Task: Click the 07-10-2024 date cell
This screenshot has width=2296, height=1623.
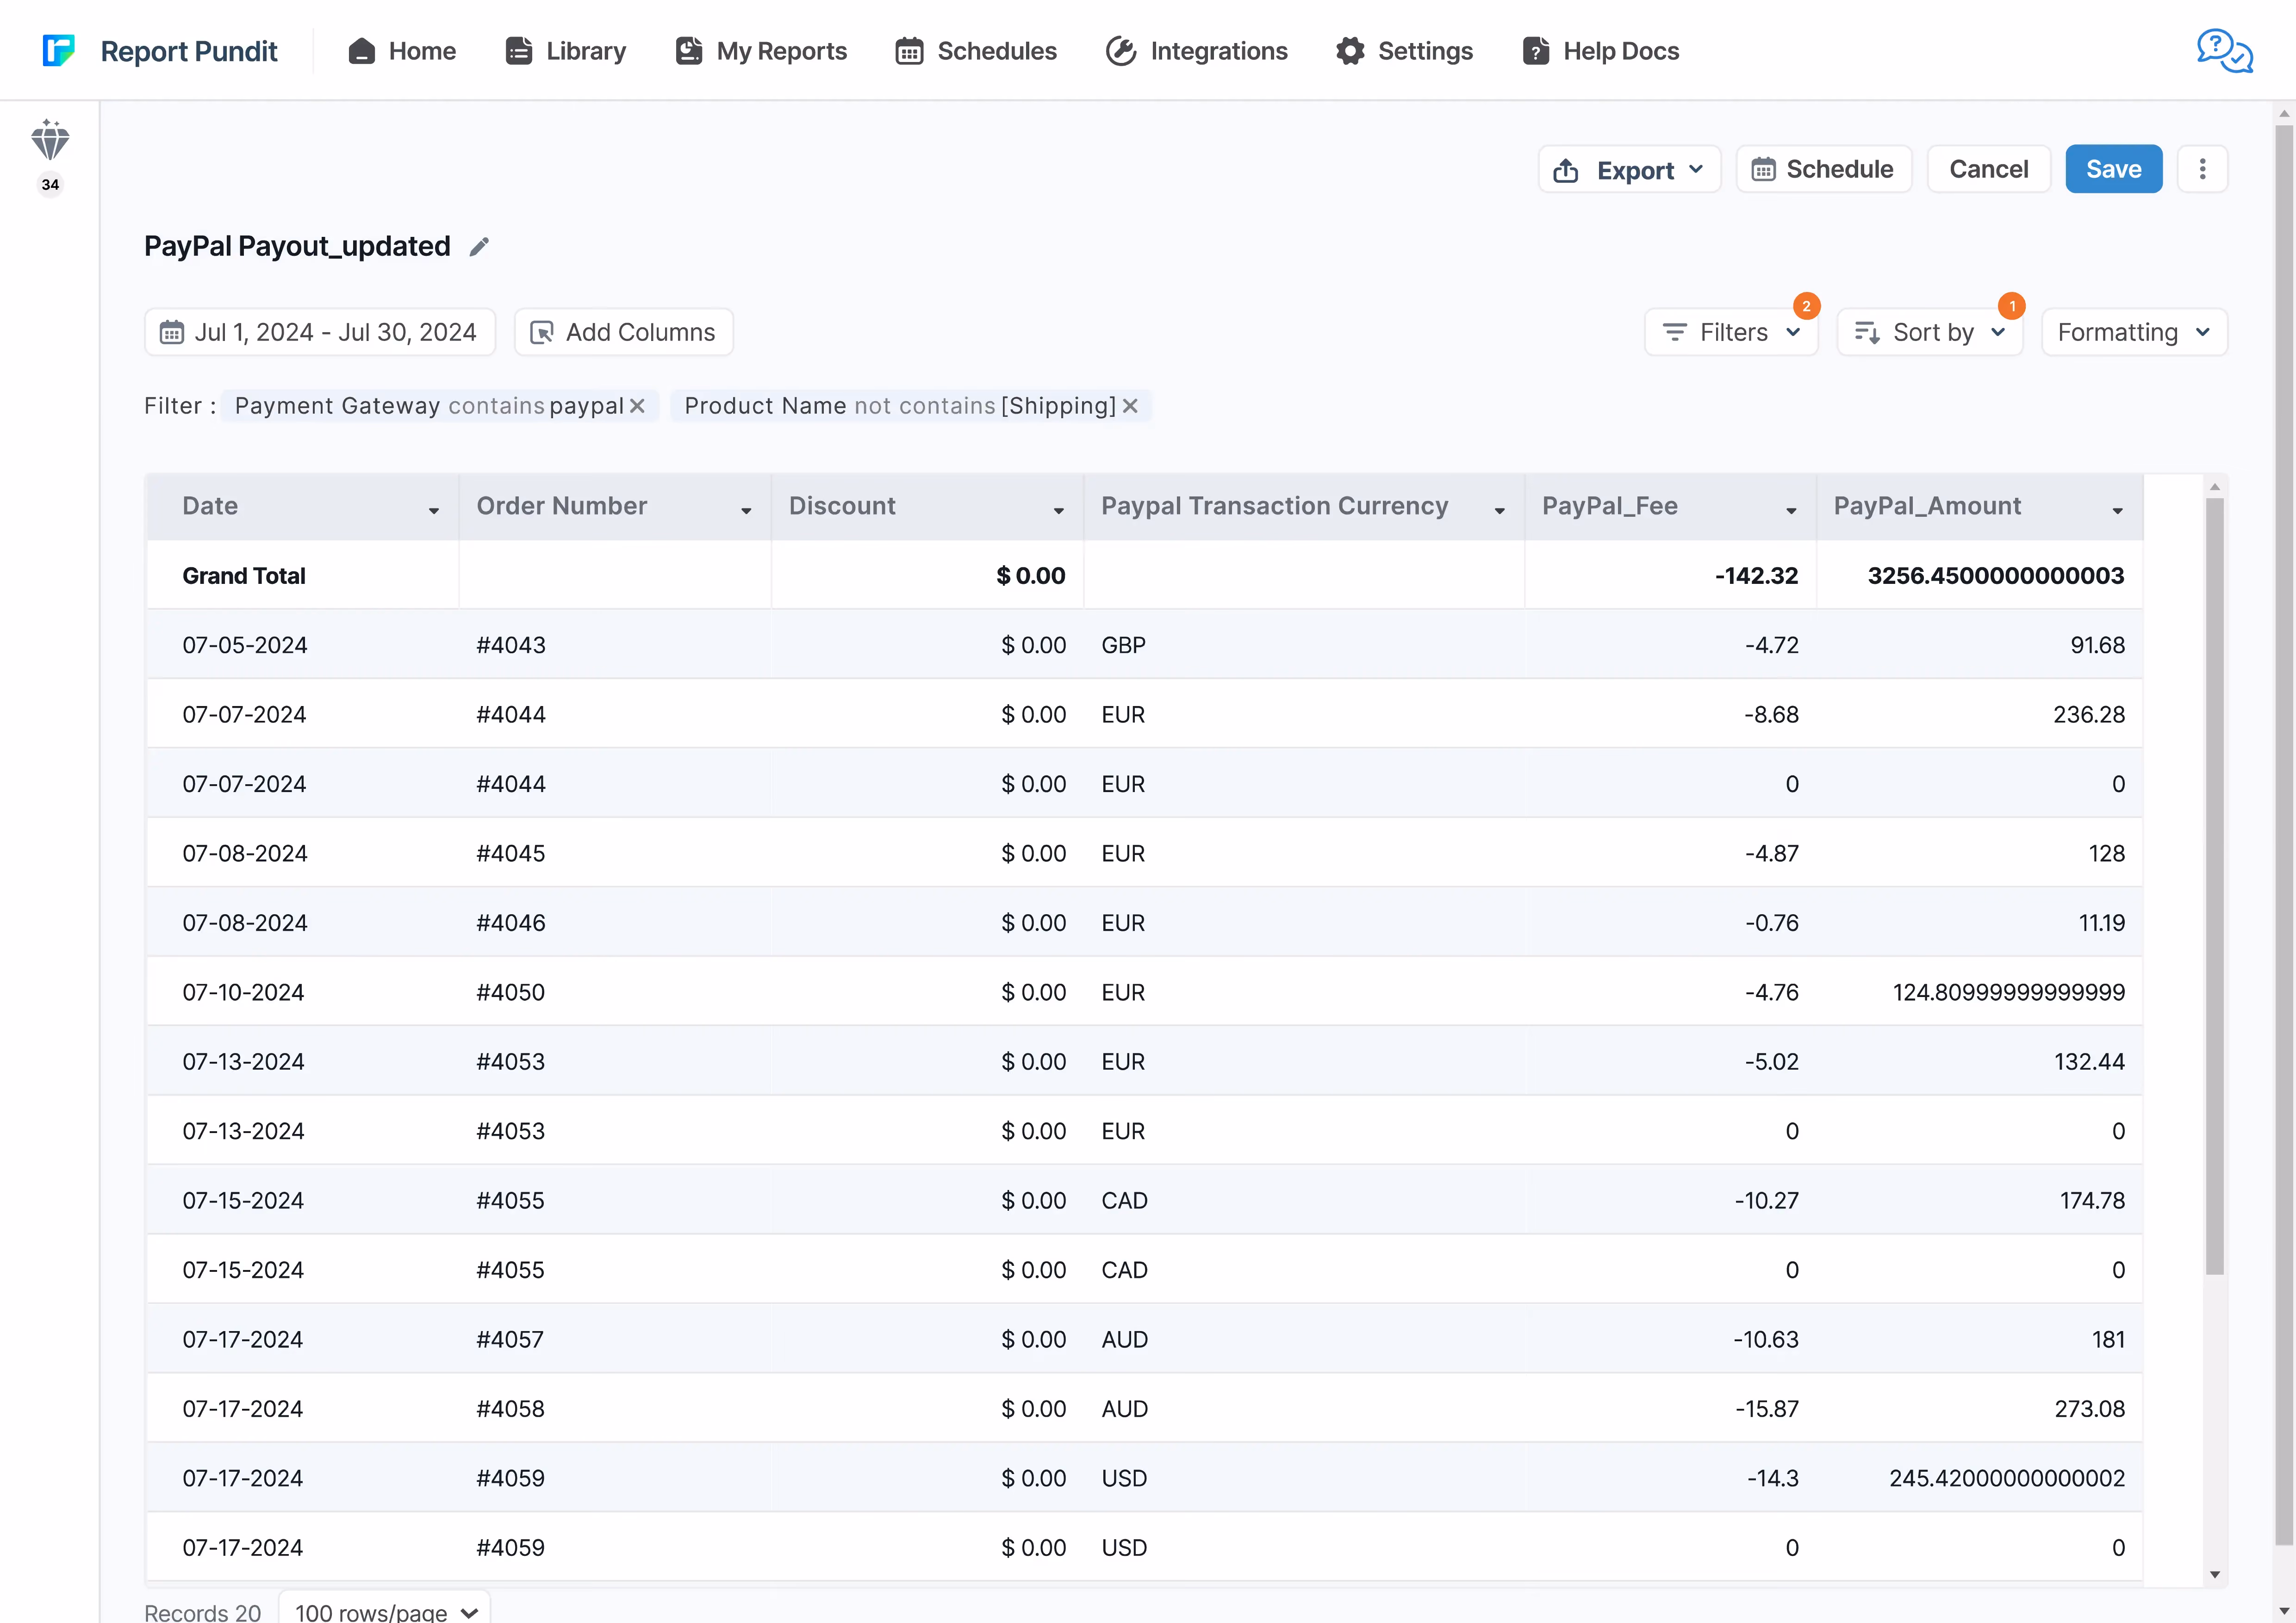Action: tap(302, 992)
